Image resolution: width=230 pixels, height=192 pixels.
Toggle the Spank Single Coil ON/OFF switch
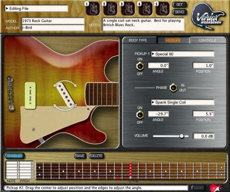pos(140,115)
